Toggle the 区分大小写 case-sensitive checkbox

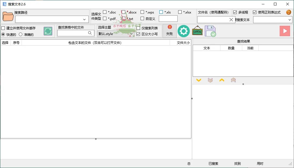pos(138,34)
